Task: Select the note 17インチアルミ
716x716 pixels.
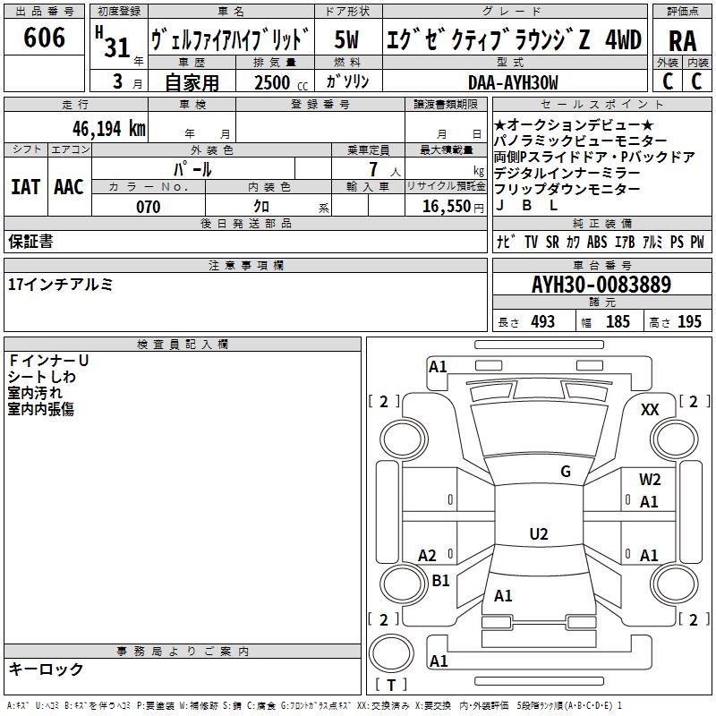Action: click(x=60, y=285)
